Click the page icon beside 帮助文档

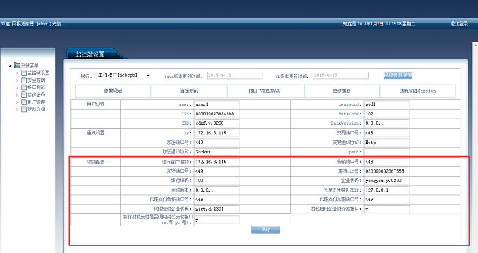[x=24, y=109]
